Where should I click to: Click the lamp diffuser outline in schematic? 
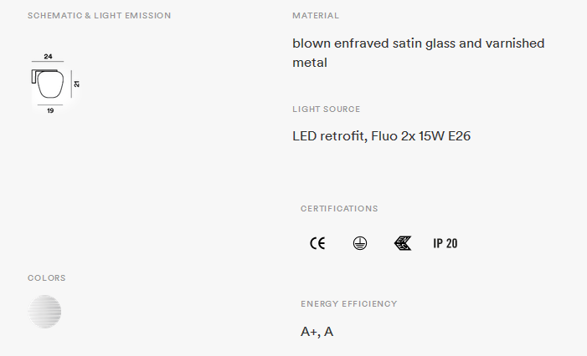tap(50, 84)
